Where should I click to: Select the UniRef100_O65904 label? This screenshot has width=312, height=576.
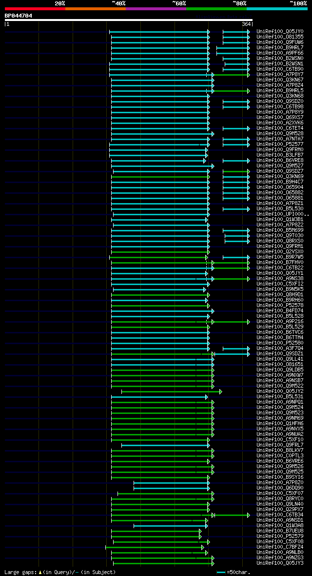[x=280, y=187]
